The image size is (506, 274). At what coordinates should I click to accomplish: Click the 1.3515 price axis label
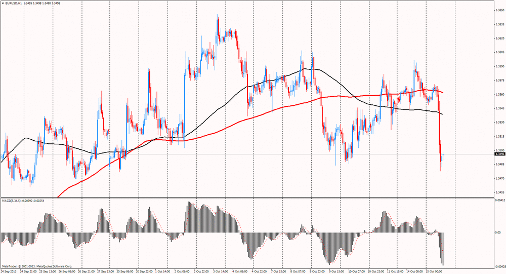[500, 136]
